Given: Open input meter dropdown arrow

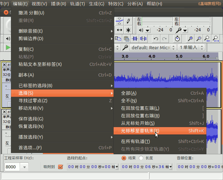Looking at the screenshot, I should [x=185, y=30].
